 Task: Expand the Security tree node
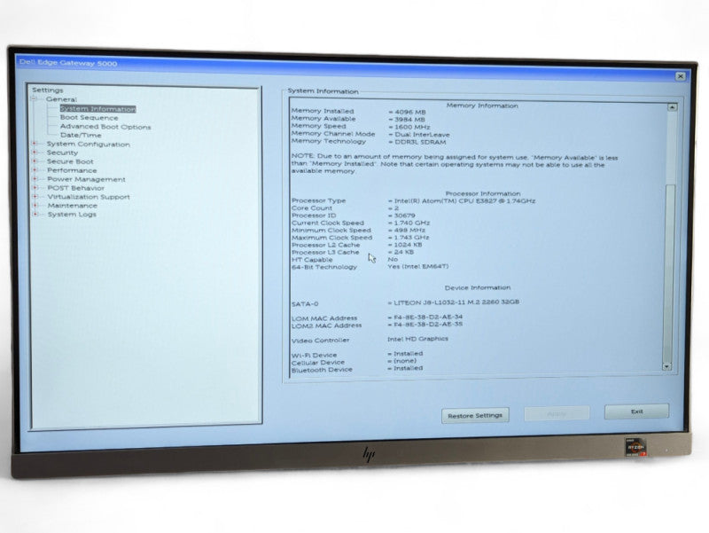click(35, 153)
